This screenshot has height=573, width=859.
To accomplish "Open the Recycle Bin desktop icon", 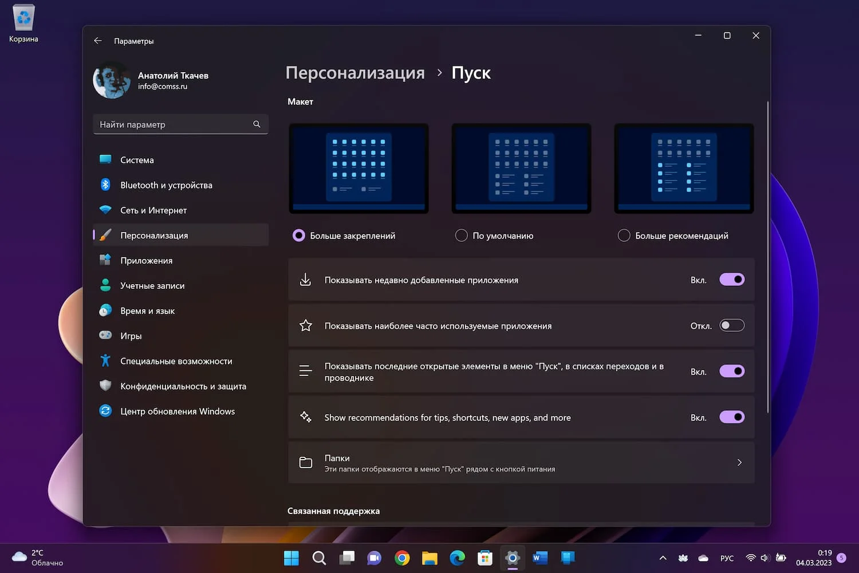I will [x=23, y=23].
